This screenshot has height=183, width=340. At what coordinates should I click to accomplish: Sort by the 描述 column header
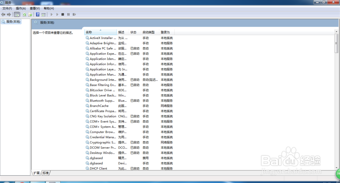point(123,32)
